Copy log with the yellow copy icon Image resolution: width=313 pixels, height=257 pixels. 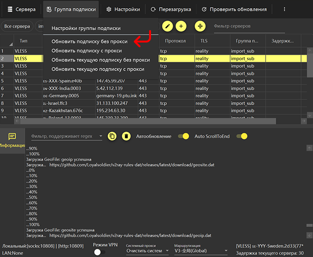(x=112, y=137)
